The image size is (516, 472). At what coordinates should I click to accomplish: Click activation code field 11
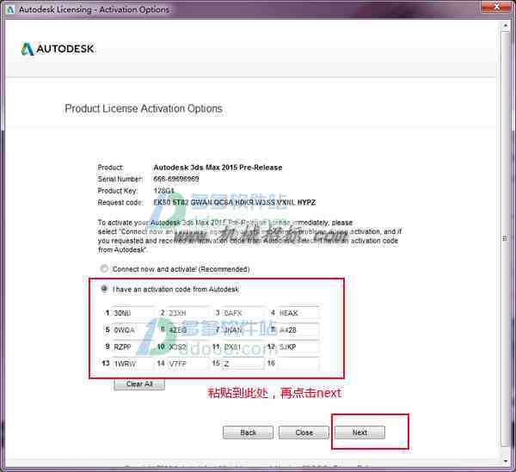(243, 347)
